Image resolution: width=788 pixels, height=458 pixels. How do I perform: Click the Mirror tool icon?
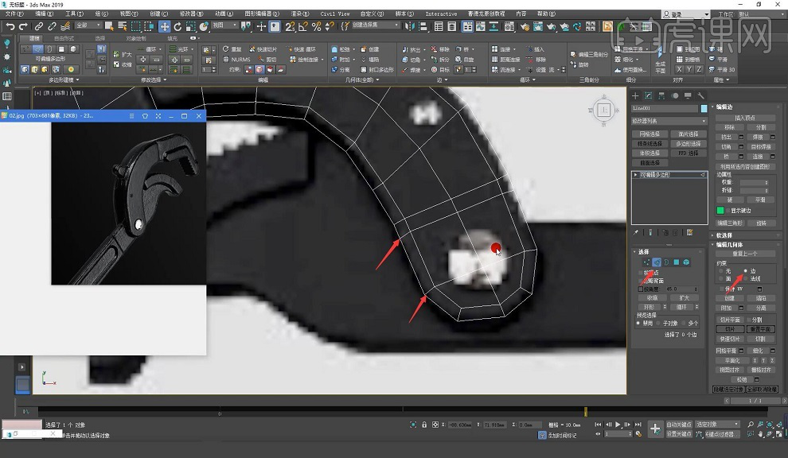tap(410, 26)
